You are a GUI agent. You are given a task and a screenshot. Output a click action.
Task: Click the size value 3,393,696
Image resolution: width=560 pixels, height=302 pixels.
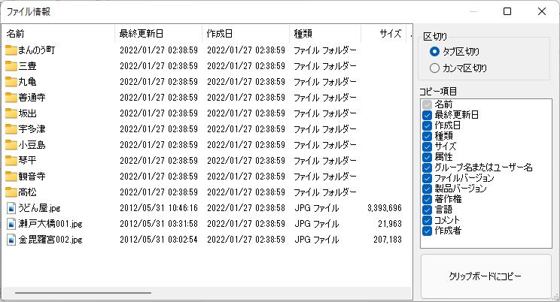[385, 208]
